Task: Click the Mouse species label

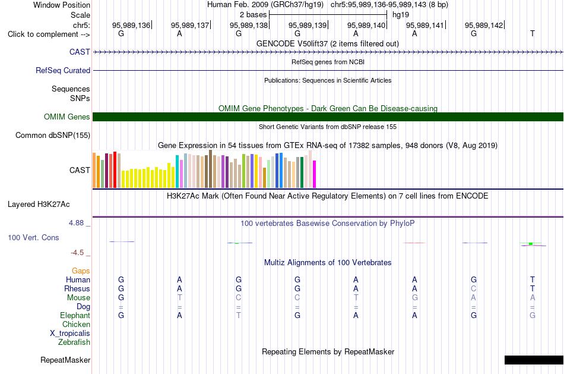Action: (x=78, y=298)
